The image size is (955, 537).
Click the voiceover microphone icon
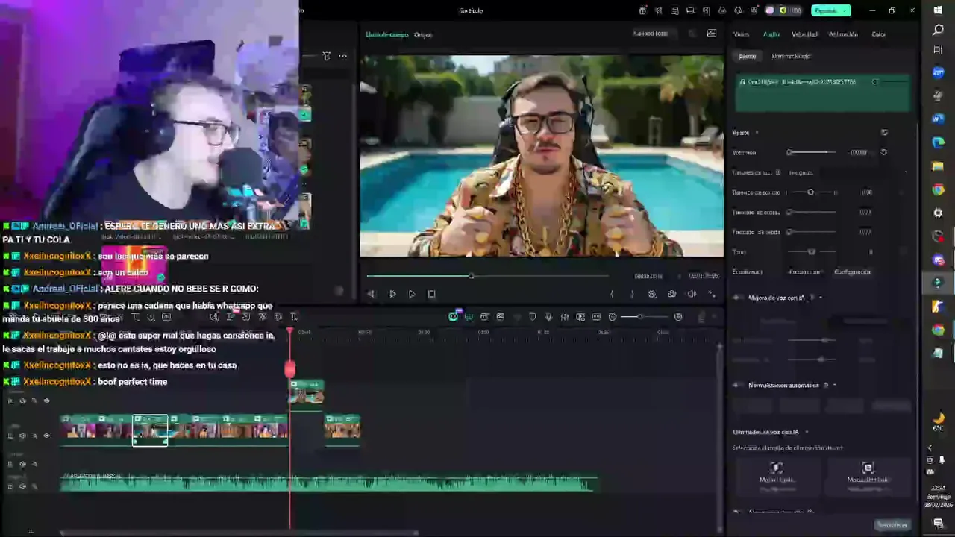point(548,317)
